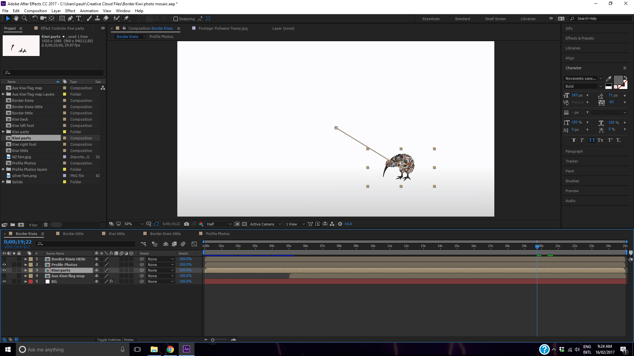
Task: Click the BG layer red label color
Action: coord(31,282)
